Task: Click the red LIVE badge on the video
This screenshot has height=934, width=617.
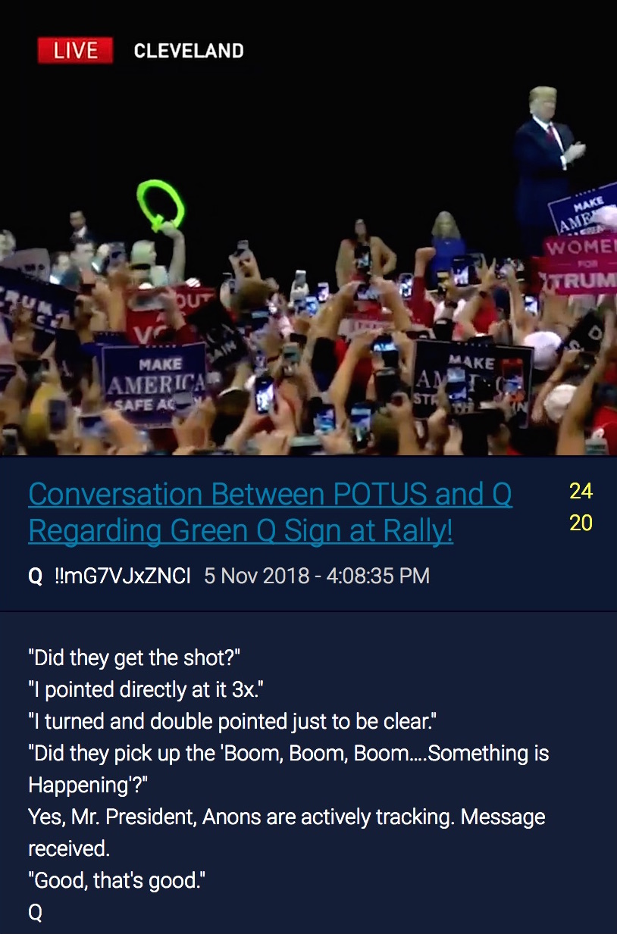Action: (x=75, y=51)
